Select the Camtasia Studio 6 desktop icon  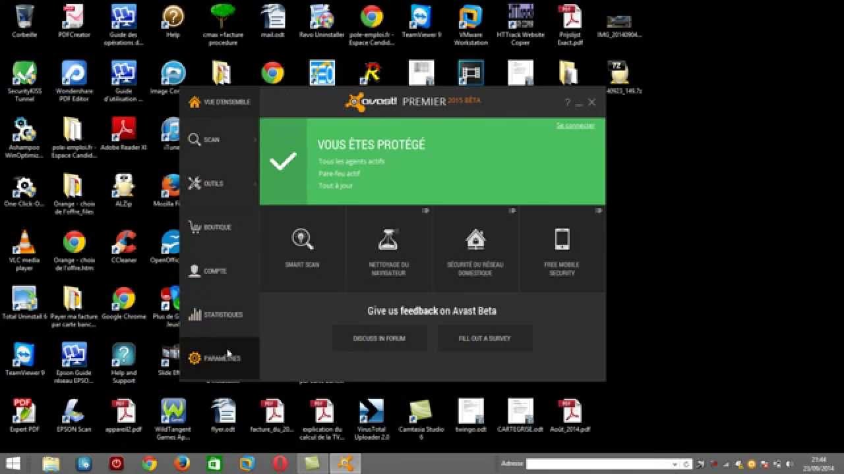[x=421, y=419]
